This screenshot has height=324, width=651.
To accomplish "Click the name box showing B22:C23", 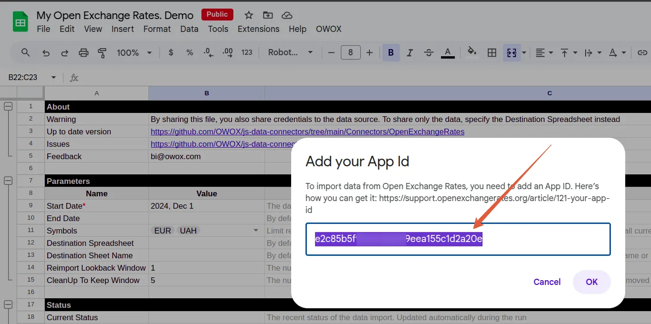I will [x=24, y=77].
